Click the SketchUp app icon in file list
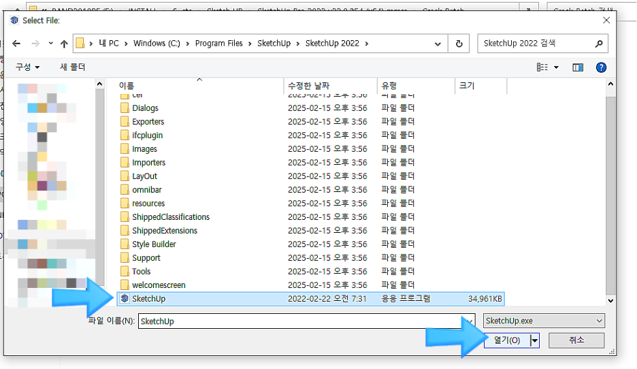This screenshot has height=369, width=637. coord(125,299)
